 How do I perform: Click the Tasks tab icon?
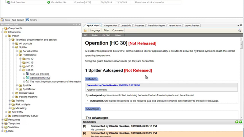click(x=3, y=20)
